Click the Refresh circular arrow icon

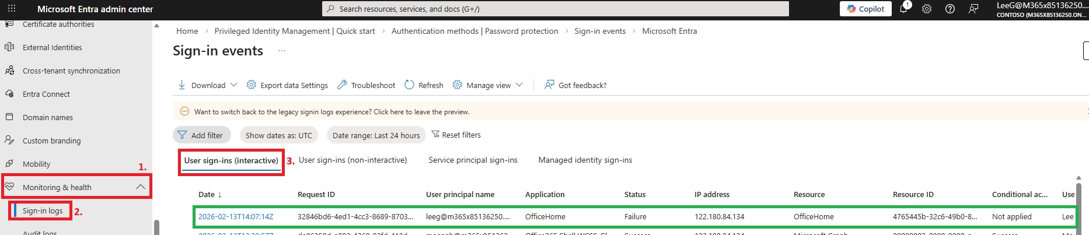pyautogui.click(x=409, y=85)
